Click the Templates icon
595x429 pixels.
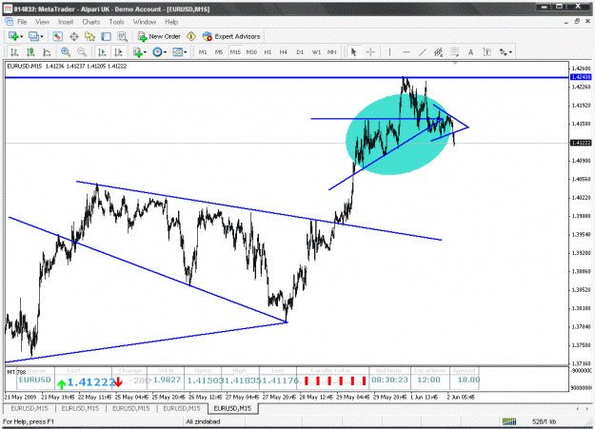[177, 52]
